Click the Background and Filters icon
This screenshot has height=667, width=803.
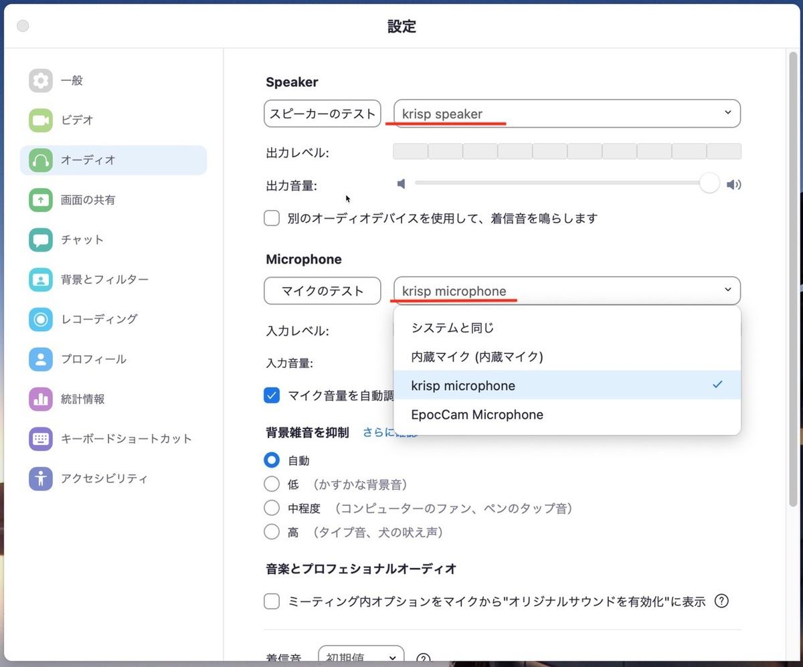coord(41,280)
